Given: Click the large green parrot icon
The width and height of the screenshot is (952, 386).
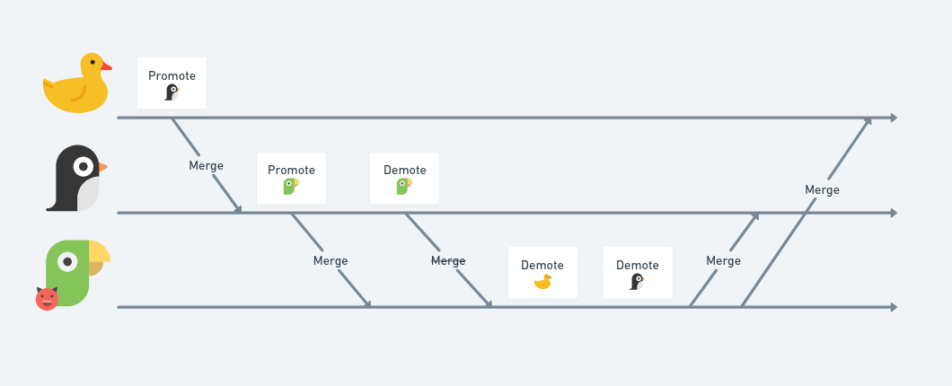Looking at the screenshot, I should click(78, 273).
